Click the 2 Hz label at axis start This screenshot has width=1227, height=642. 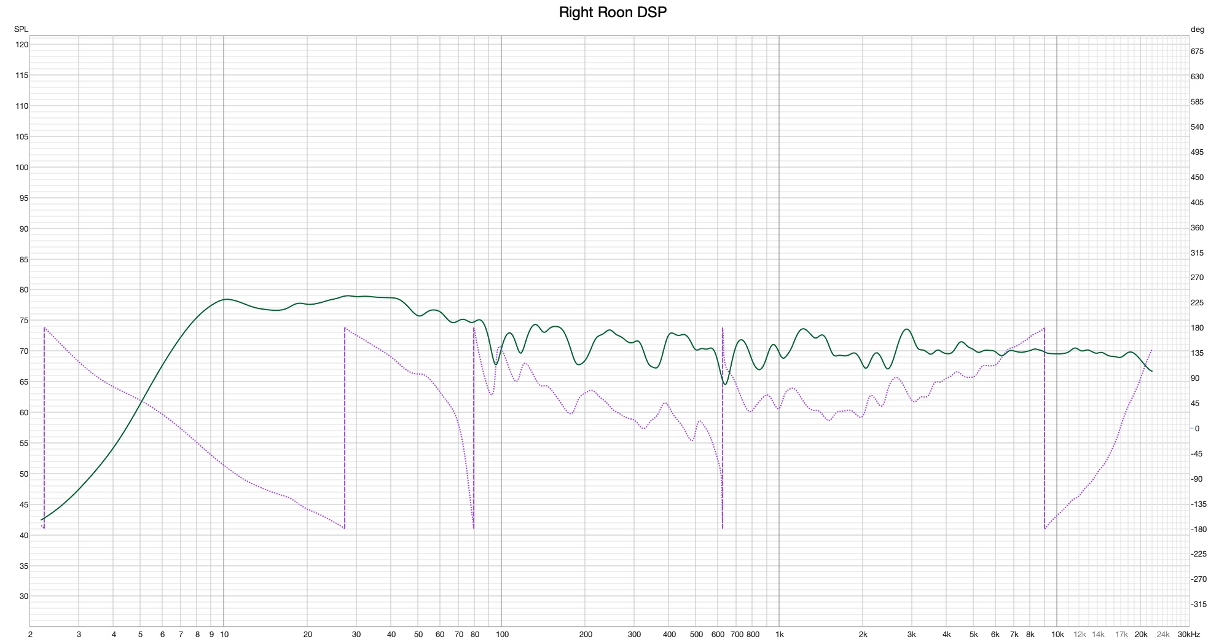pyautogui.click(x=30, y=635)
